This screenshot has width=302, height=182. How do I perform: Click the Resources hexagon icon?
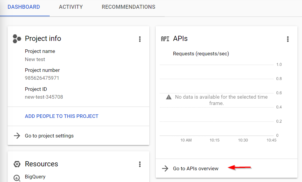[x=17, y=164]
